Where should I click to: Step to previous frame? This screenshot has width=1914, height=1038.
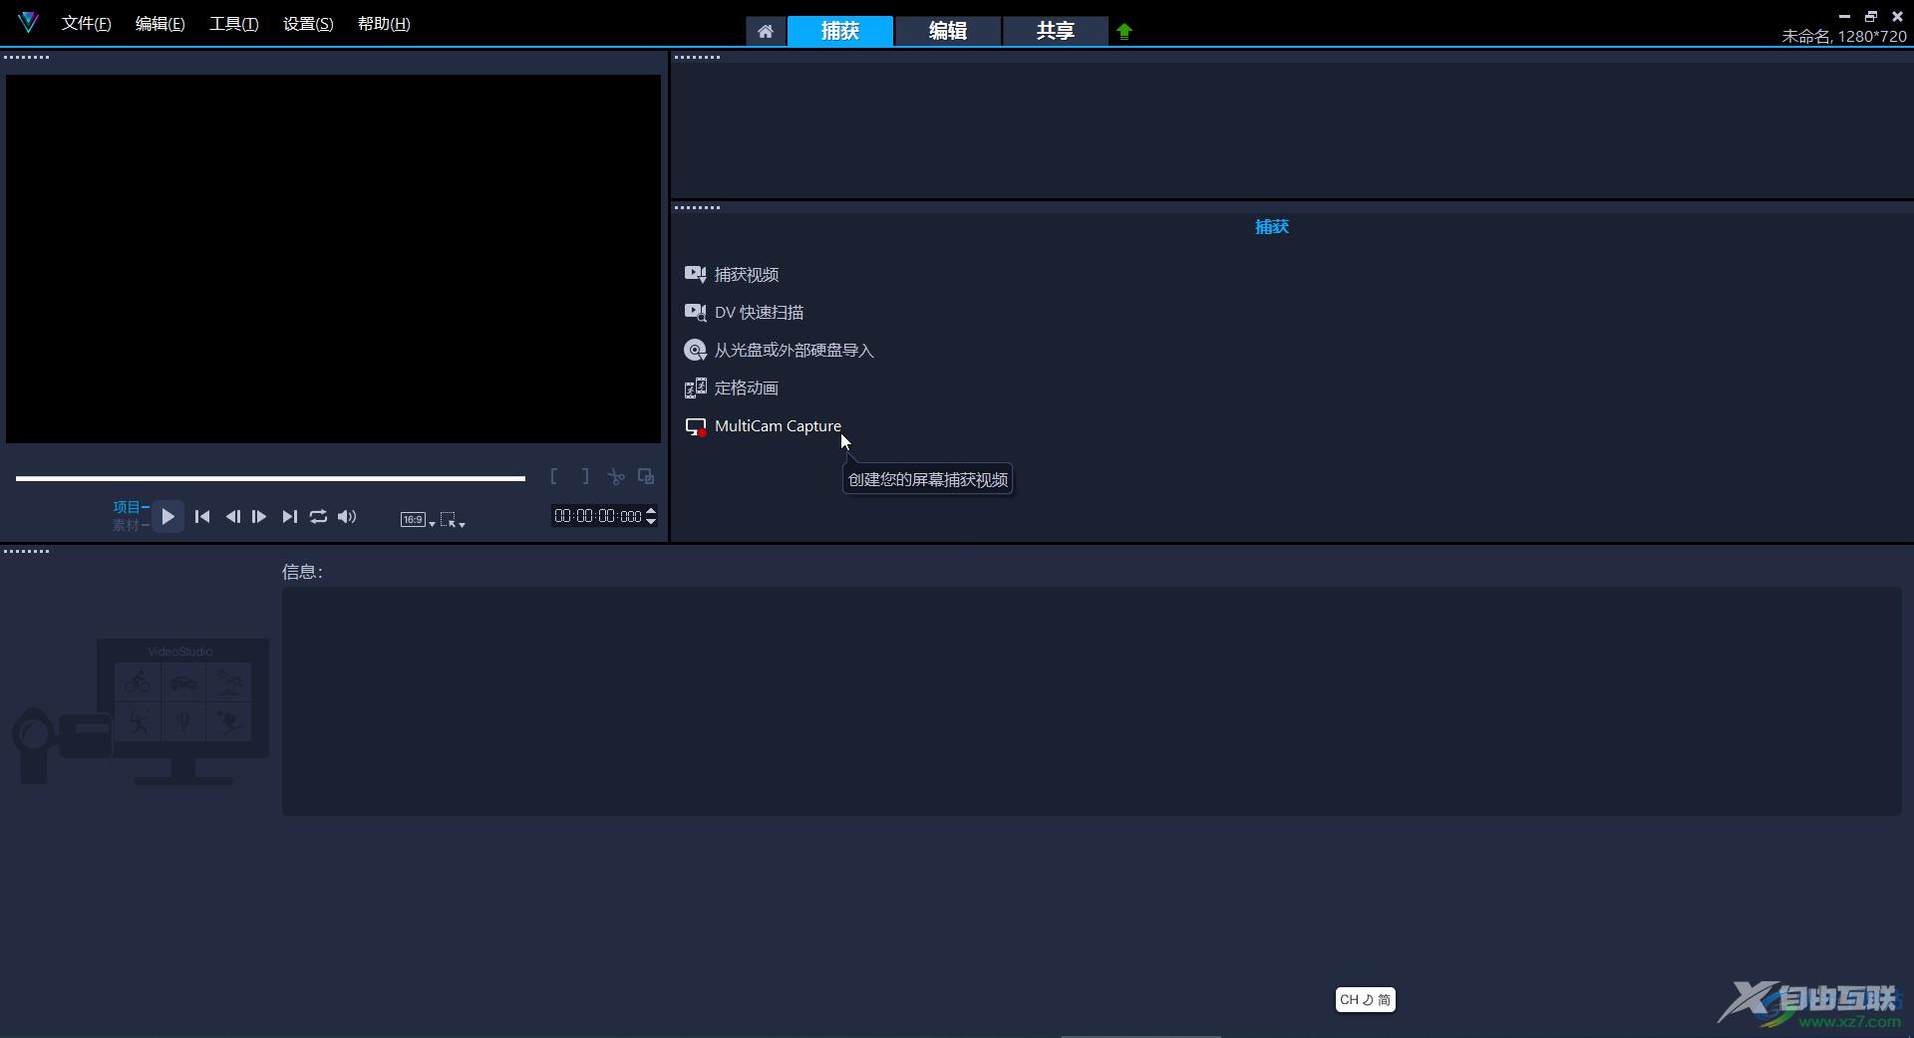tap(232, 517)
